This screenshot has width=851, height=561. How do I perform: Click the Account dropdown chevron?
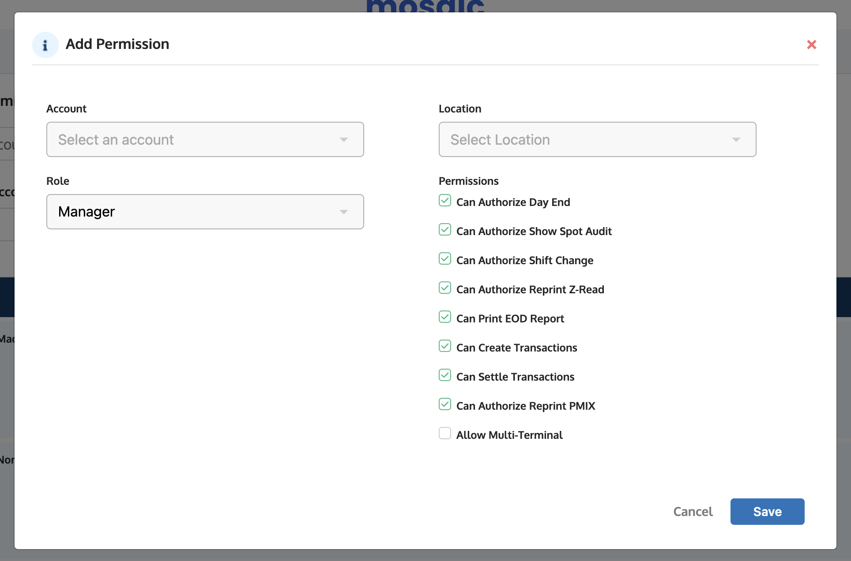click(x=344, y=139)
